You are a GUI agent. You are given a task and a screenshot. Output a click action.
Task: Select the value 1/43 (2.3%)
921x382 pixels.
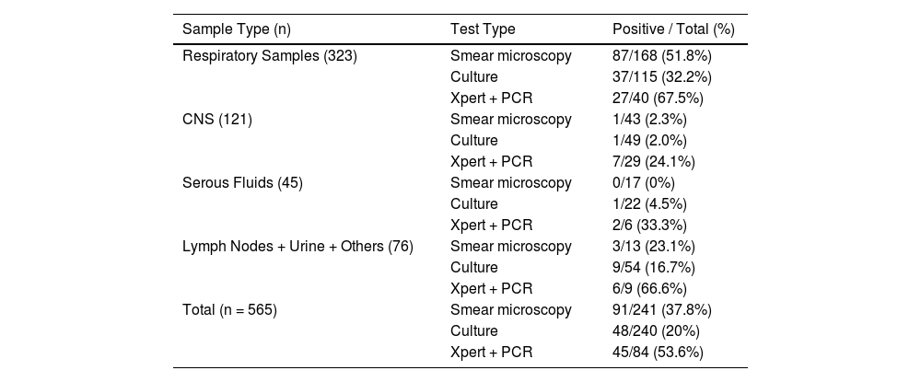650,120
